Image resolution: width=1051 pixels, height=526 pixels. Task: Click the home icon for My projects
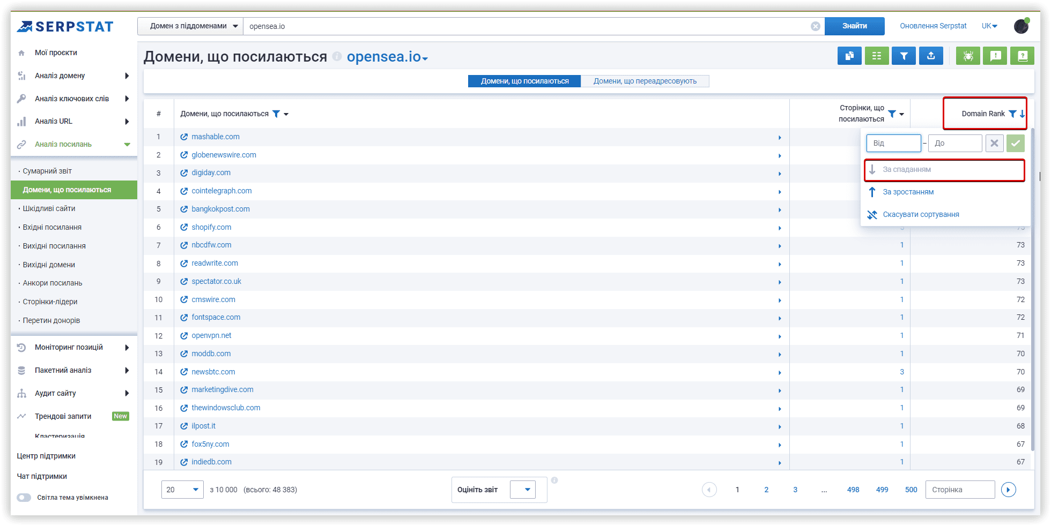point(21,53)
